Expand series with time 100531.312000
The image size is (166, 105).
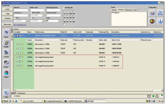(17, 44)
